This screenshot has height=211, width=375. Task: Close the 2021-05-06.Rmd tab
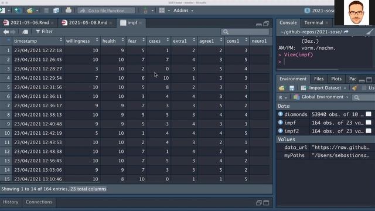(x=52, y=23)
